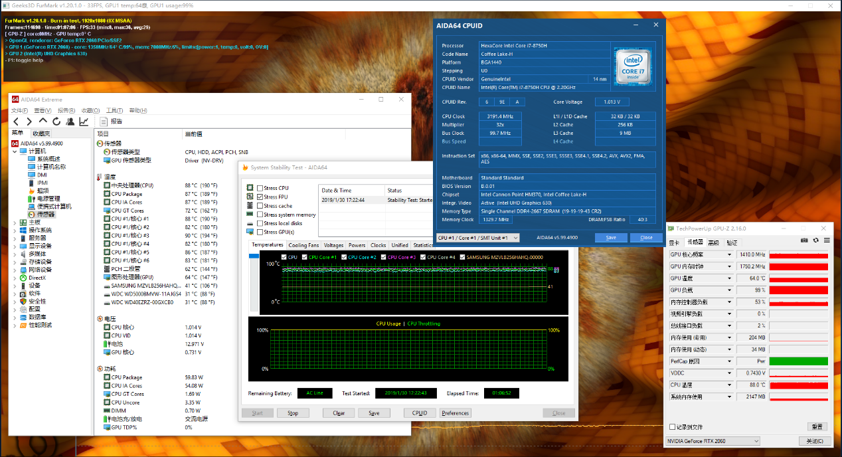This screenshot has height=457, width=842.
Task: Click Stop in System Stability Test
Action: click(293, 413)
